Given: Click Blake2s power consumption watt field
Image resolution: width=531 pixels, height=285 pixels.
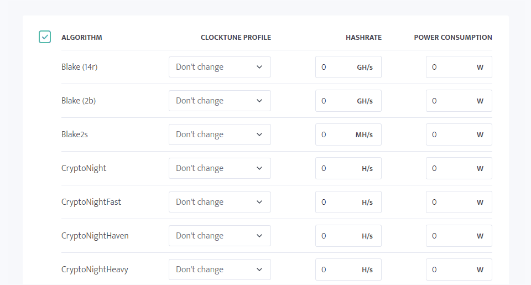Looking at the screenshot, I should pos(451,134).
